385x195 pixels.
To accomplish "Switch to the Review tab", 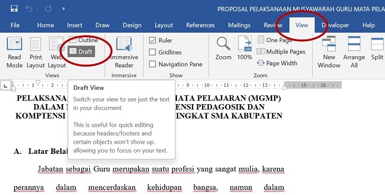I will [273, 25].
